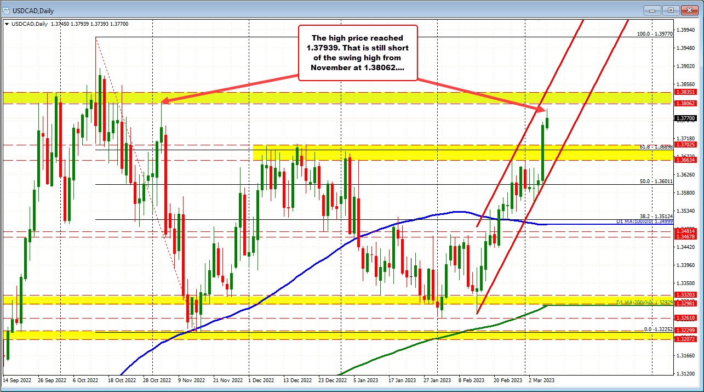Click the 9 Nov 2022 date label
Viewport: 704px width, 392px height.
pyautogui.click(x=193, y=379)
